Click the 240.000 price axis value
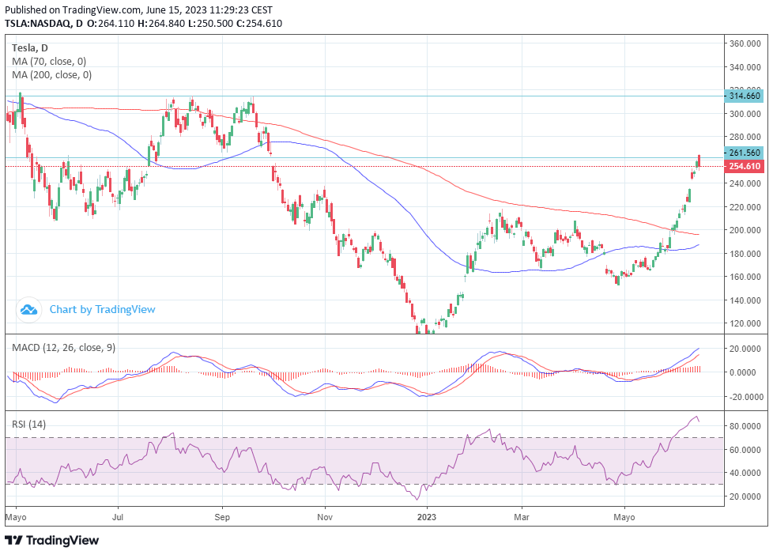The image size is (773, 555). tap(745, 183)
